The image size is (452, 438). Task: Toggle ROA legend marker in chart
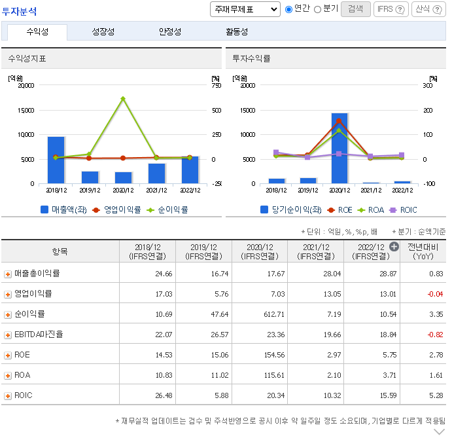click(x=361, y=210)
